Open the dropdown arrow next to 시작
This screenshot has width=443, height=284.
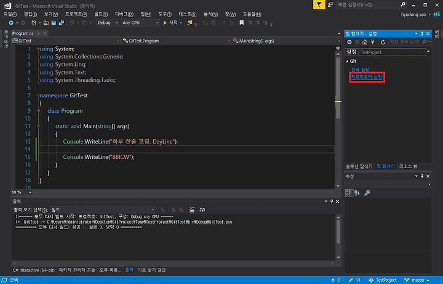click(181, 23)
